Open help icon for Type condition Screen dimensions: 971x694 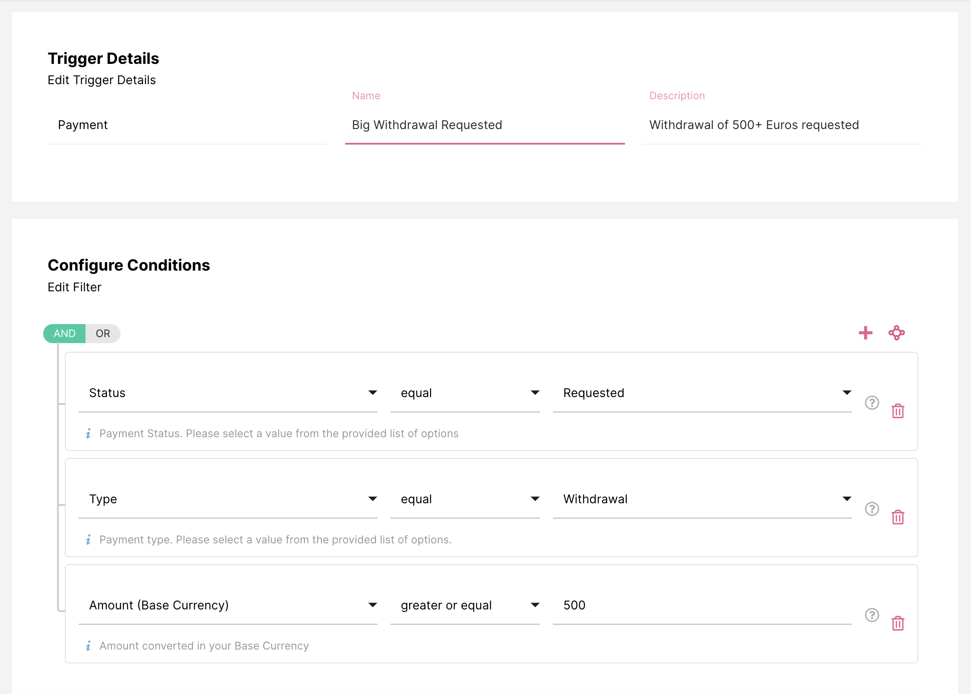[x=872, y=509]
